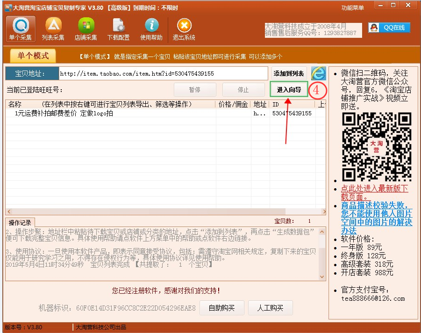Open 点此处进入最新版下载页面 link

[375, 192]
